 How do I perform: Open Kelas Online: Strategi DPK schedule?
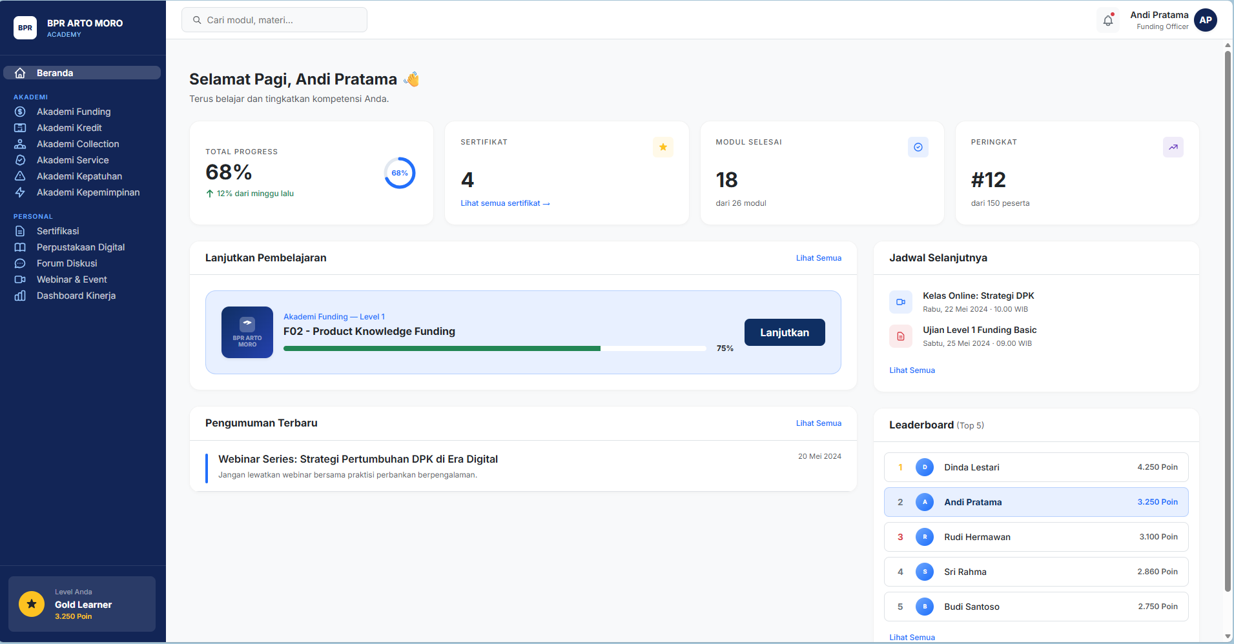click(x=978, y=296)
